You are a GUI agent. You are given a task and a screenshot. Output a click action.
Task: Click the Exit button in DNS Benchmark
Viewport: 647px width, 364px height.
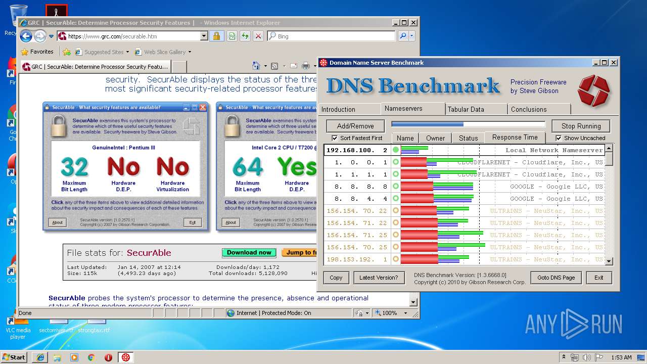[x=598, y=278]
